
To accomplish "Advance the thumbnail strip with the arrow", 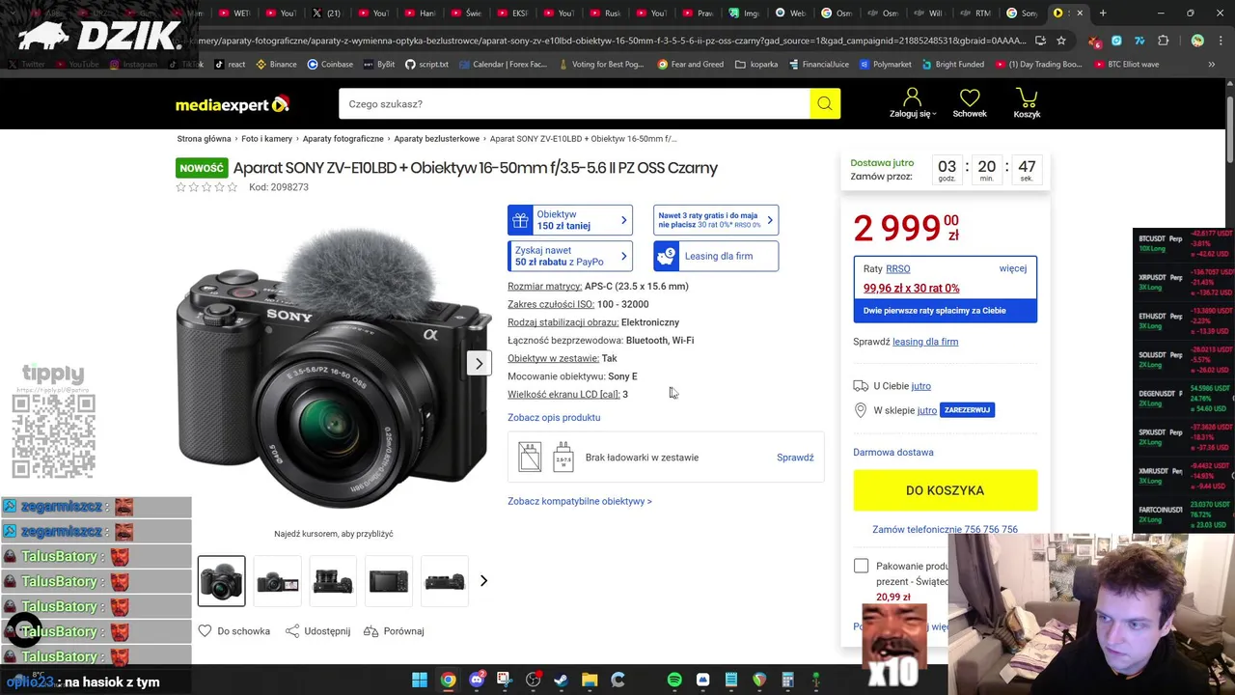I will pyautogui.click(x=483, y=581).
